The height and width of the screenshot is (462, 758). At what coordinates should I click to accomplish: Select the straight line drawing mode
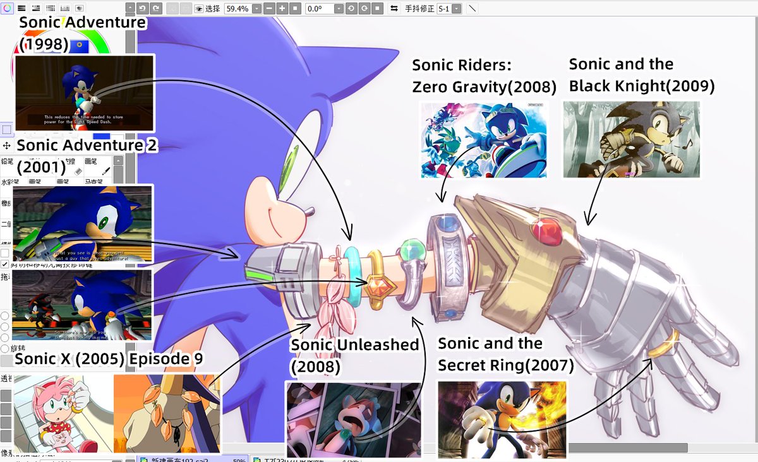tap(472, 9)
